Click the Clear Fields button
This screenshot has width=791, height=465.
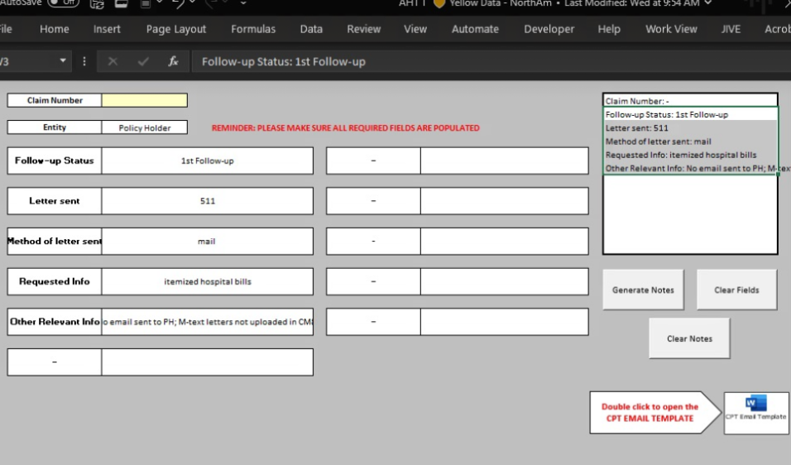click(736, 290)
